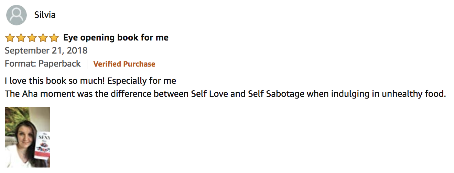
Task: Click the fourth gold rating star
Action: click(43, 37)
